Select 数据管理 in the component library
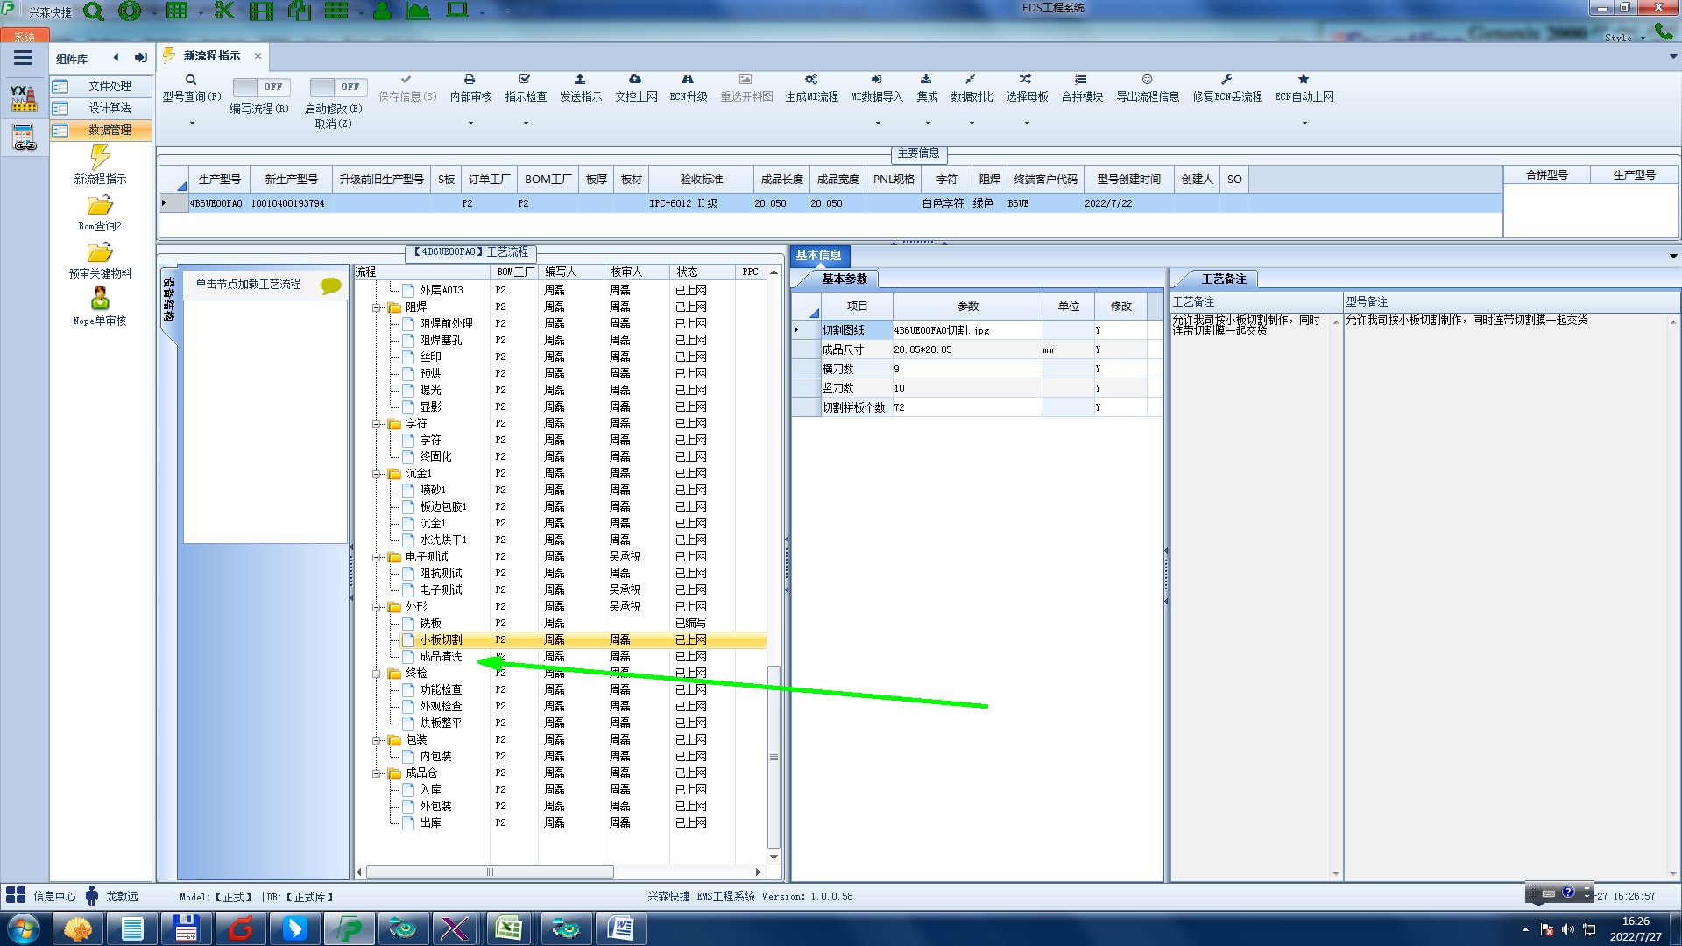The image size is (1682, 946). pos(110,130)
